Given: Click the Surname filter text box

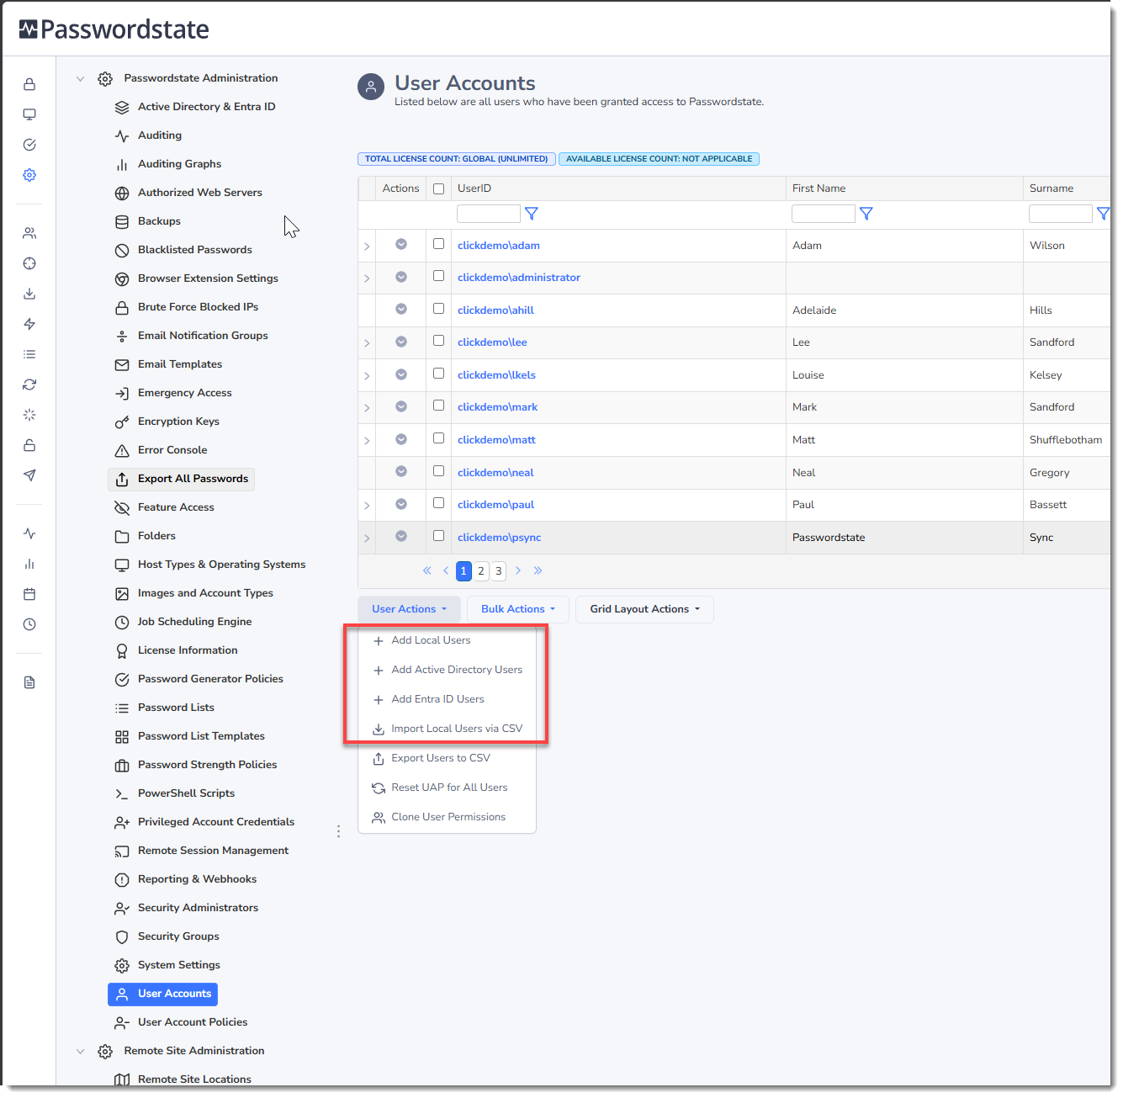Looking at the screenshot, I should [x=1061, y=214].
